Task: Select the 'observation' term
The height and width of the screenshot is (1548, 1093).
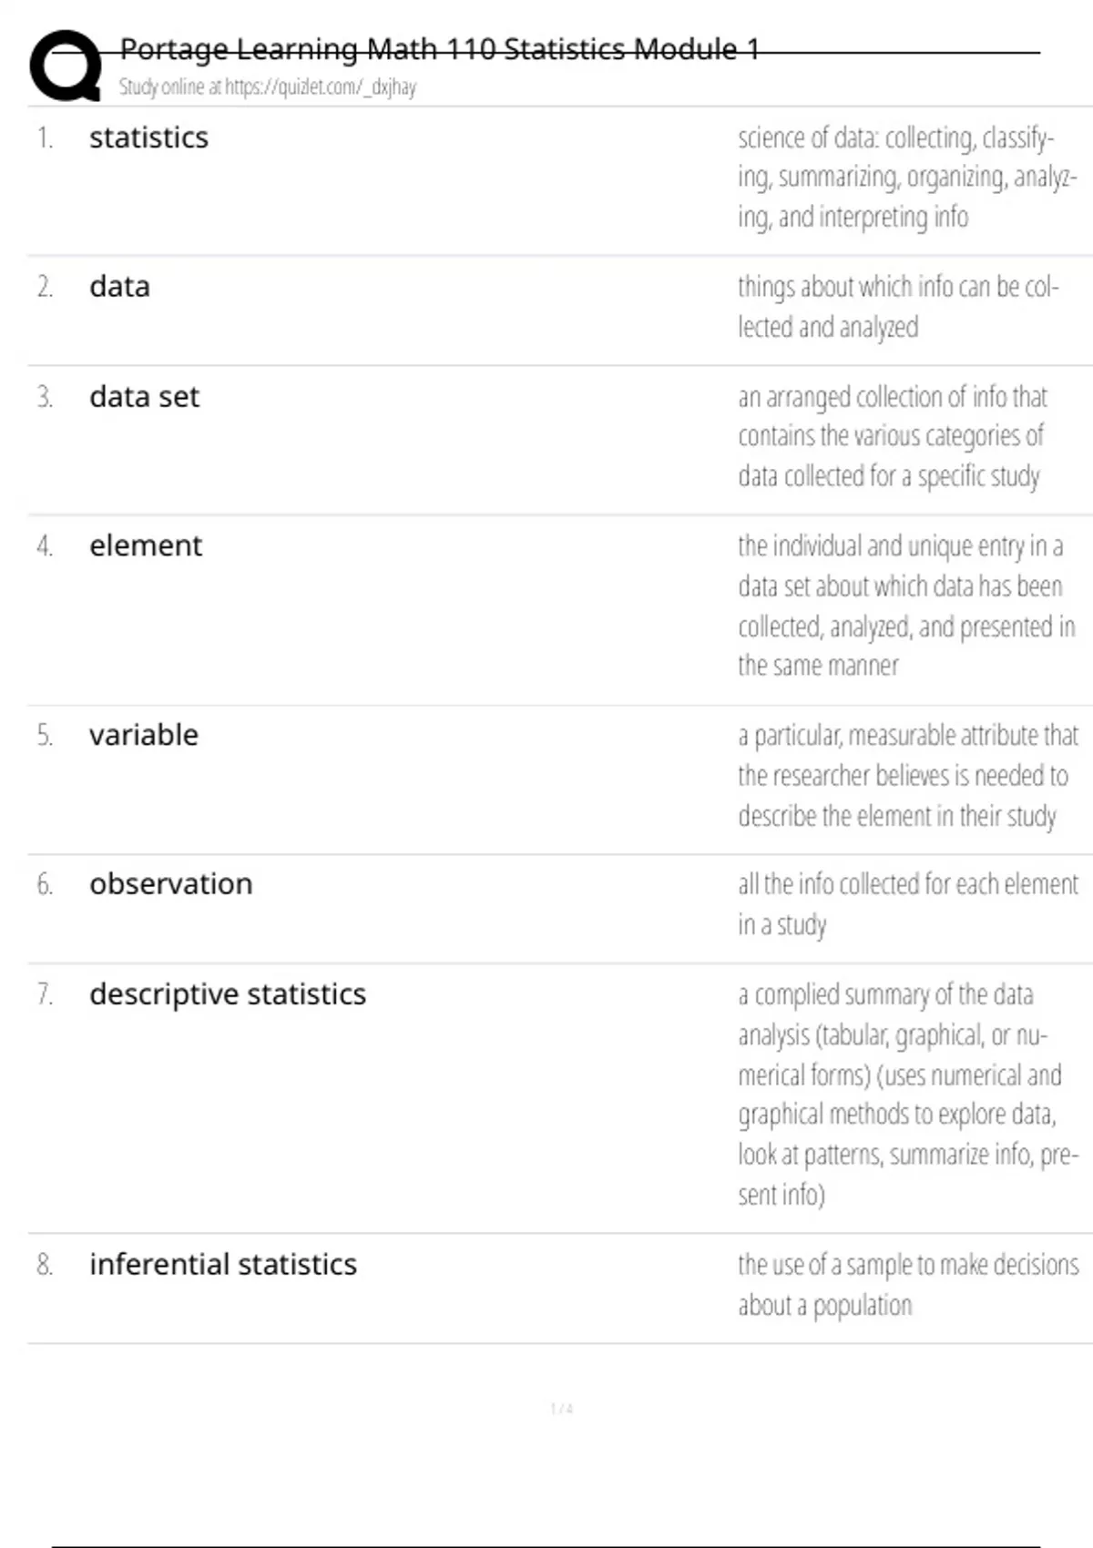Action: [170, 884]
